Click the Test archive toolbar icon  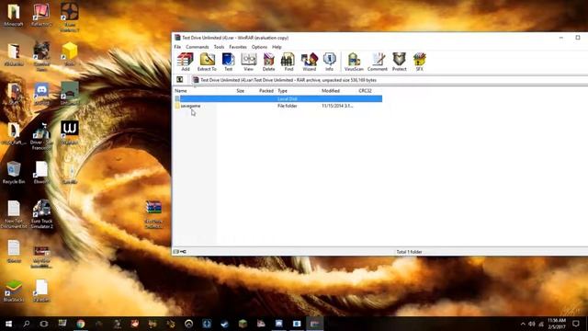228,62
